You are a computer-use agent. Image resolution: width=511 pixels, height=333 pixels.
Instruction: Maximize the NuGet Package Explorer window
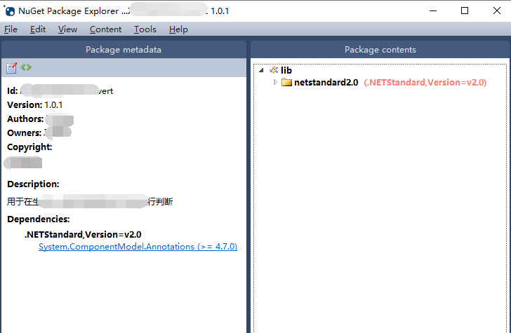pos(465,11)
